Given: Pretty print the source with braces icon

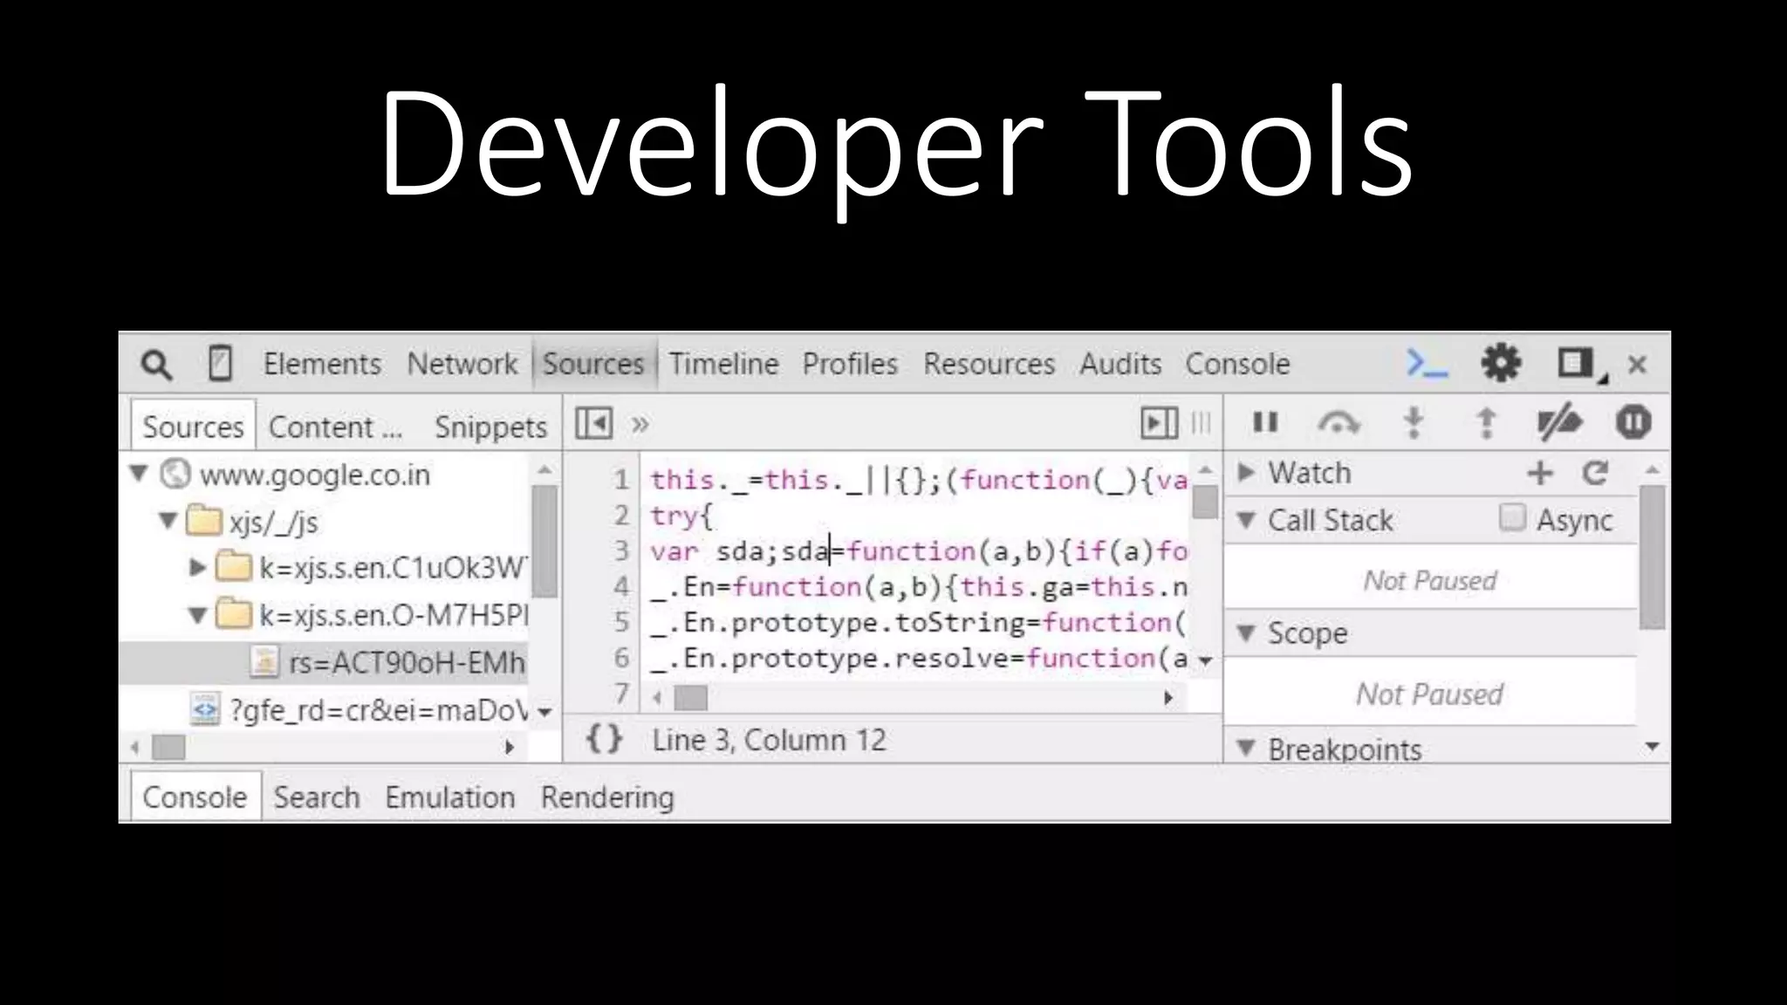Looking at the screenshot, I should (x=604, y=739).
